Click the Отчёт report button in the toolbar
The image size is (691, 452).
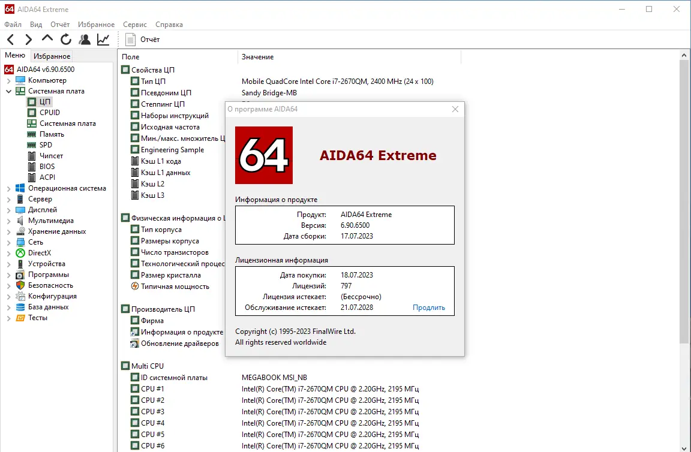(142, 40)
